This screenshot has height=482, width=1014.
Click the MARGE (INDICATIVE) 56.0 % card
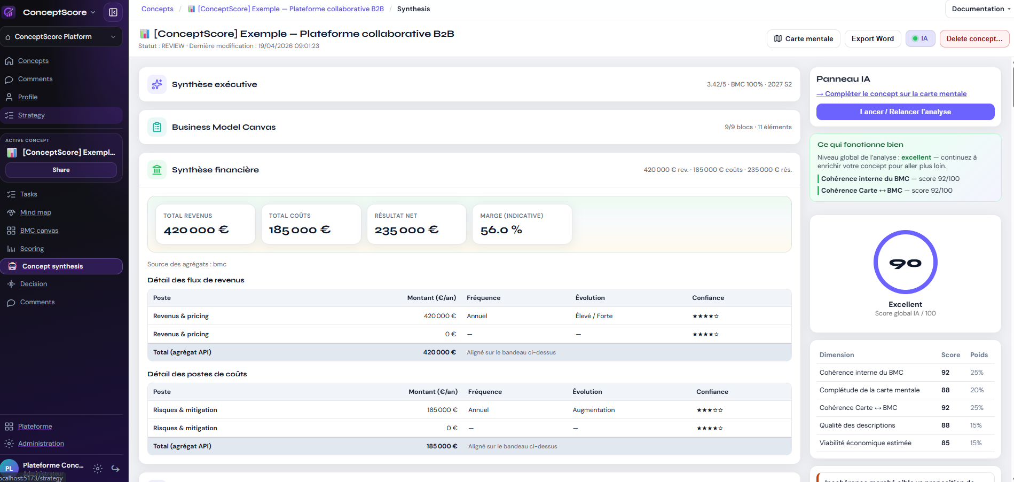point(522,224)
